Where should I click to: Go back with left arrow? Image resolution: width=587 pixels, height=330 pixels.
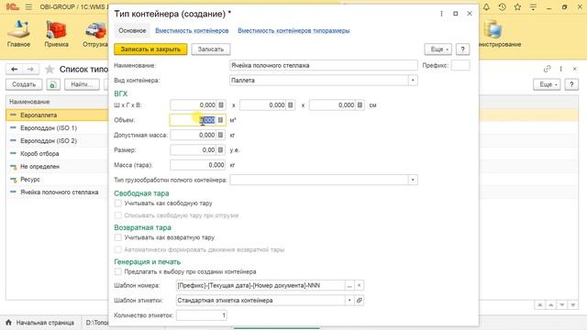tap(15, 70)
